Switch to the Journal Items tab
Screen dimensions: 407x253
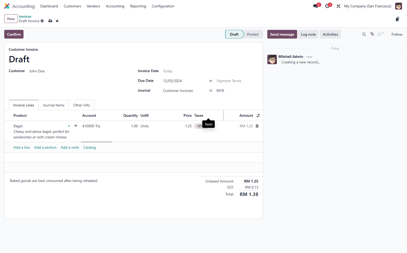pos(54,105)
